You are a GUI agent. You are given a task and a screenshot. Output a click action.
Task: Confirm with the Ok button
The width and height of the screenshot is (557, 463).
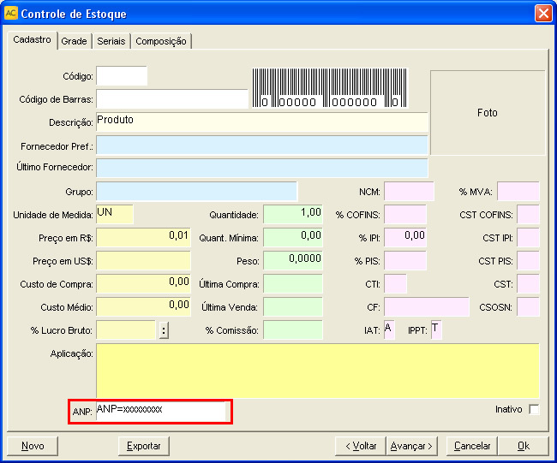click(523, 446)
